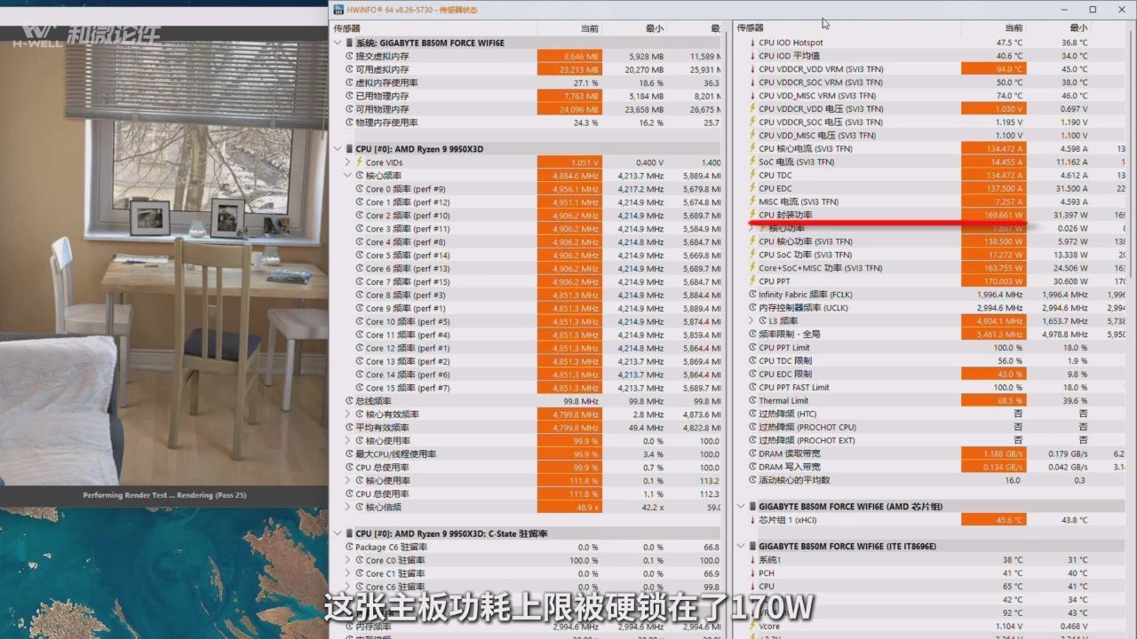The height and width of the screenshot is (639, 1137).
Task: Select the 活动核心的平均数 row
Action: [x=933, y=481]
